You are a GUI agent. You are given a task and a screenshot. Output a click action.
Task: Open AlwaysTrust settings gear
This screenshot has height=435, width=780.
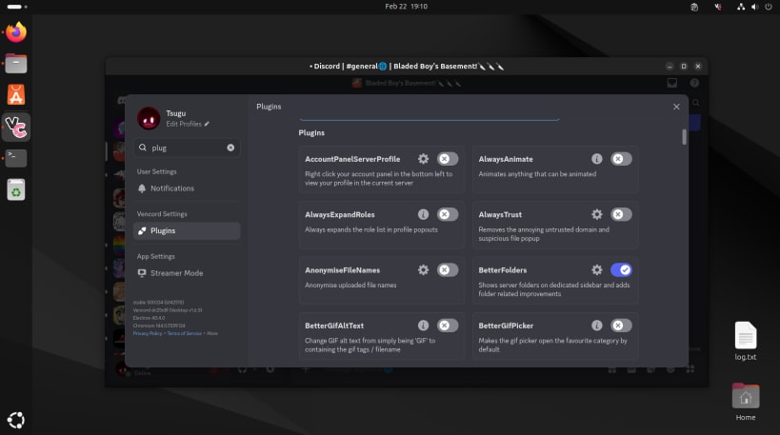point(596,214)
